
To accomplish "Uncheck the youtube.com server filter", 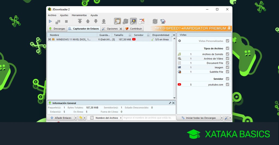I will click(228, 85).
